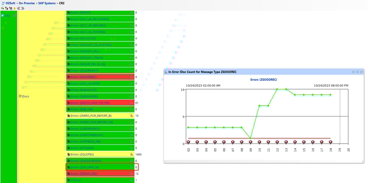
Task: Click the 61 value beside ZMDVX_MSG_TYP_PGI
Action: pos(137,103)
